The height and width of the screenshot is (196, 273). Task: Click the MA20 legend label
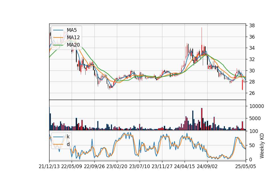tap(73, 45)
